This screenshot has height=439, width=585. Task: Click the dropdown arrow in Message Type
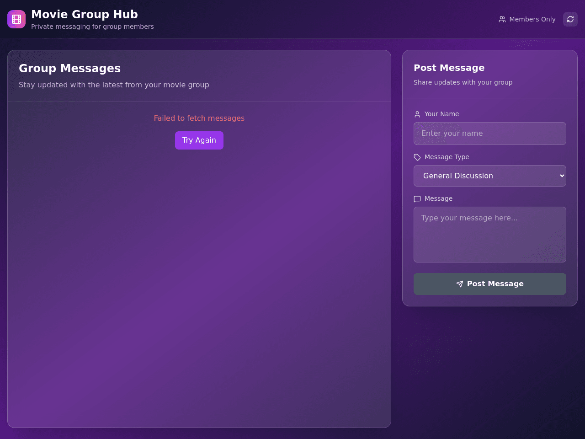(x=562, y=176)
